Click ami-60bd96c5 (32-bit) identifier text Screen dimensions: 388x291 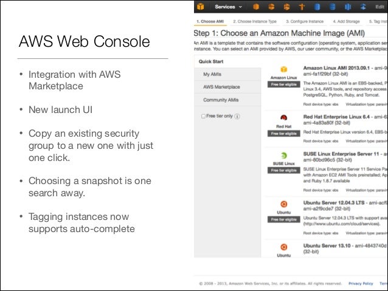(327, 160)
